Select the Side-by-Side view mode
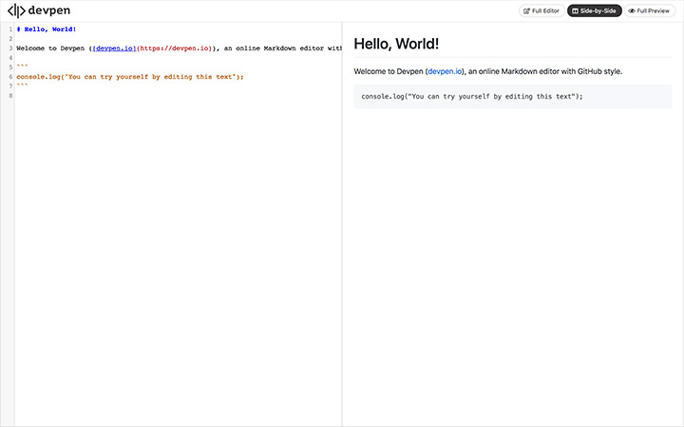684x427 pixels. tap(594, 10)
